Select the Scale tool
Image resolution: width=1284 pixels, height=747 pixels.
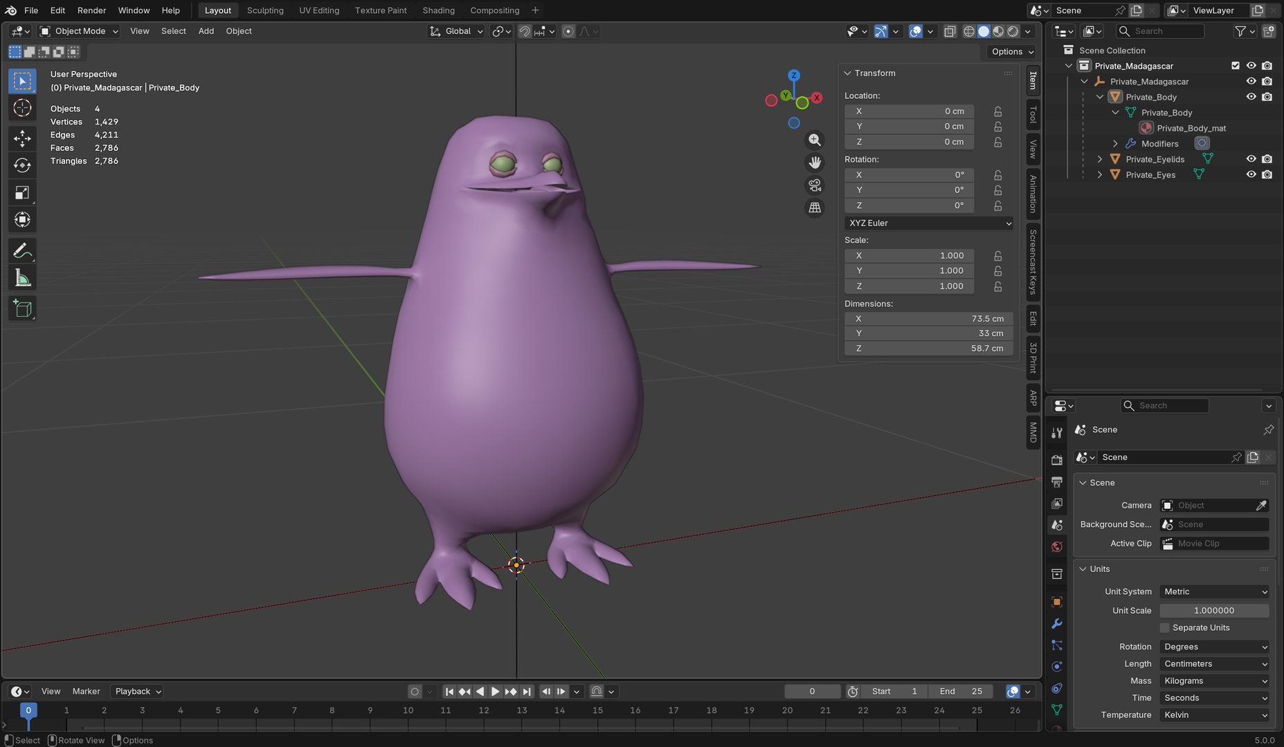tap(22, 193)
